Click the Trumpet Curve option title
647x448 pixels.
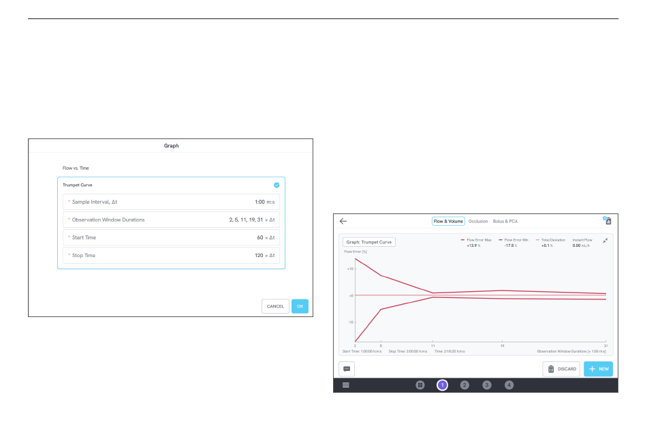(x=78, y=185)
